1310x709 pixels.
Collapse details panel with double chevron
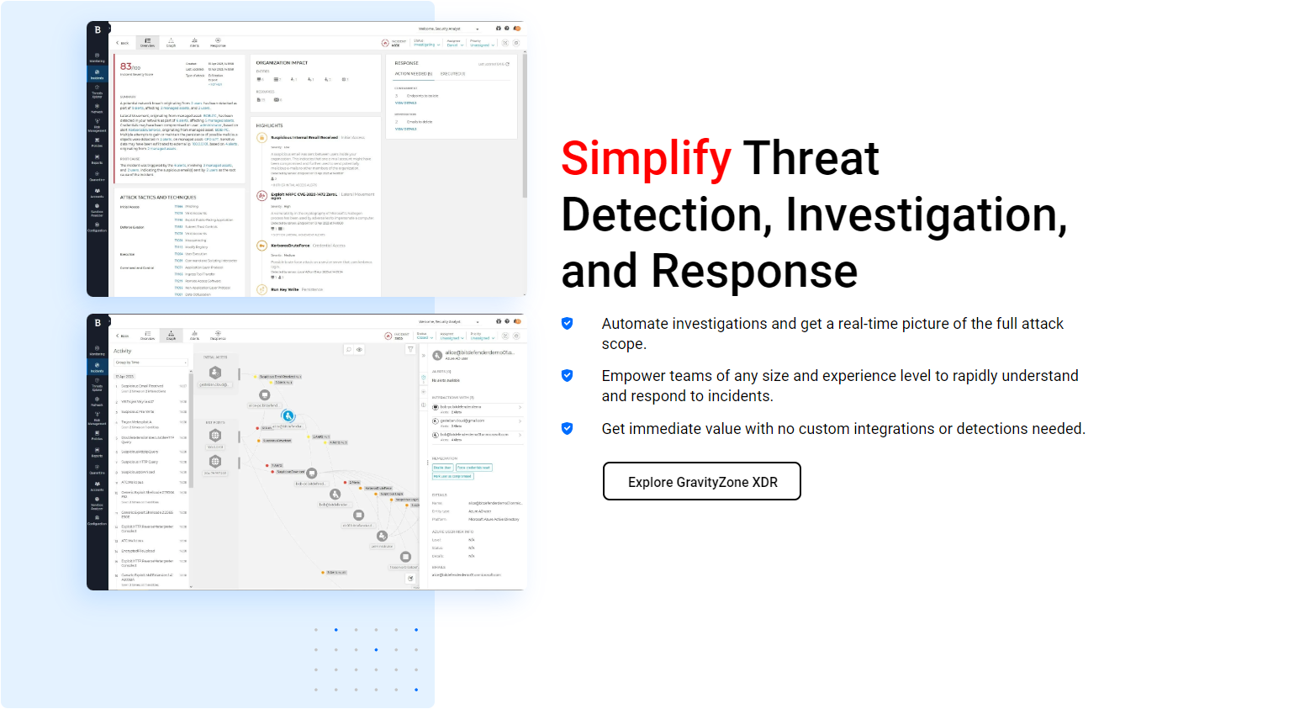click(x=423, y=356)
